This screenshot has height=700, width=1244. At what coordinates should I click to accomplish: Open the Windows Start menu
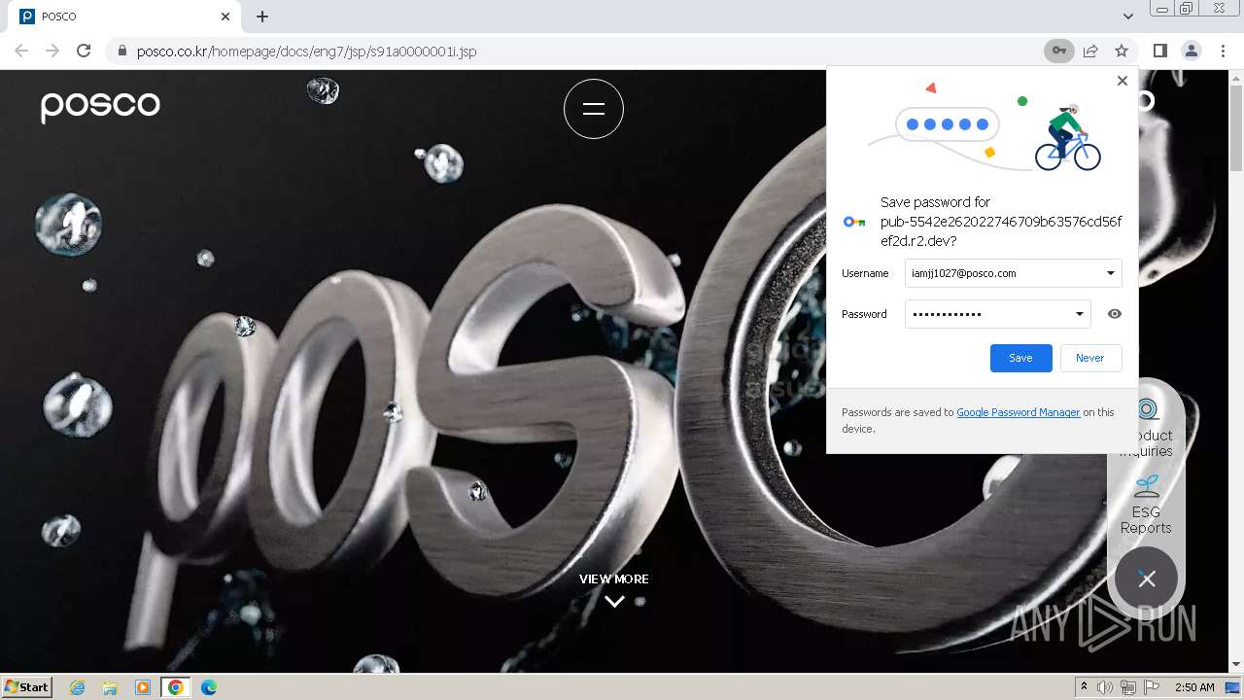[27, 686]
